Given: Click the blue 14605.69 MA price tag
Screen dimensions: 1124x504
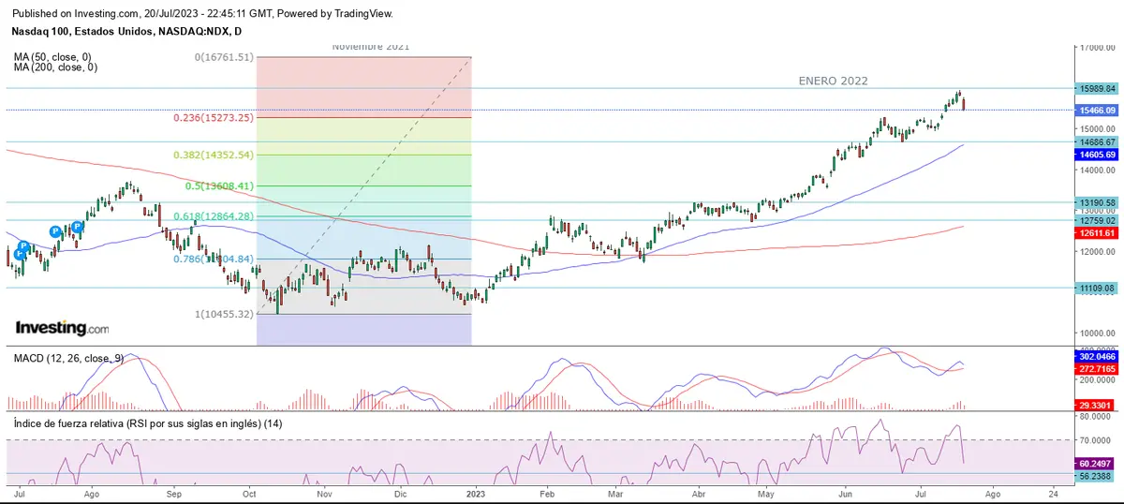Looking at the screenshot, I should (x=1097, y=154).
